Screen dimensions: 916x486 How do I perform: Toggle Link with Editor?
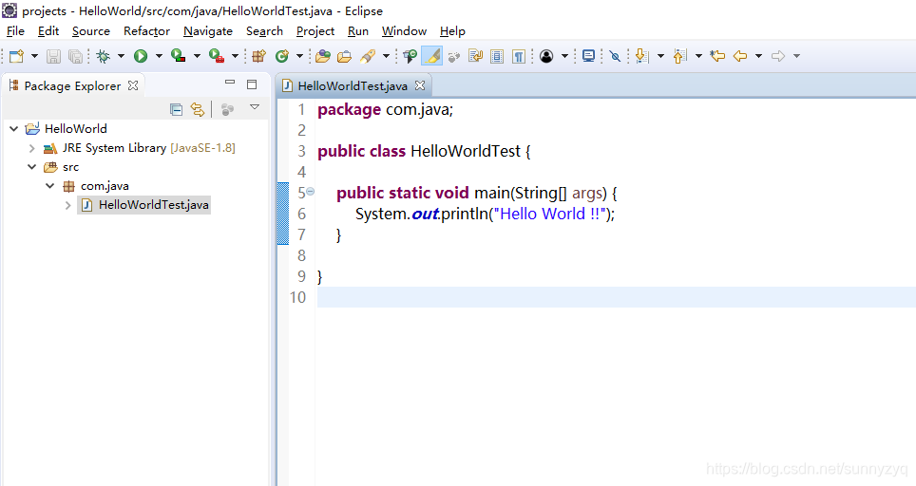198,109
